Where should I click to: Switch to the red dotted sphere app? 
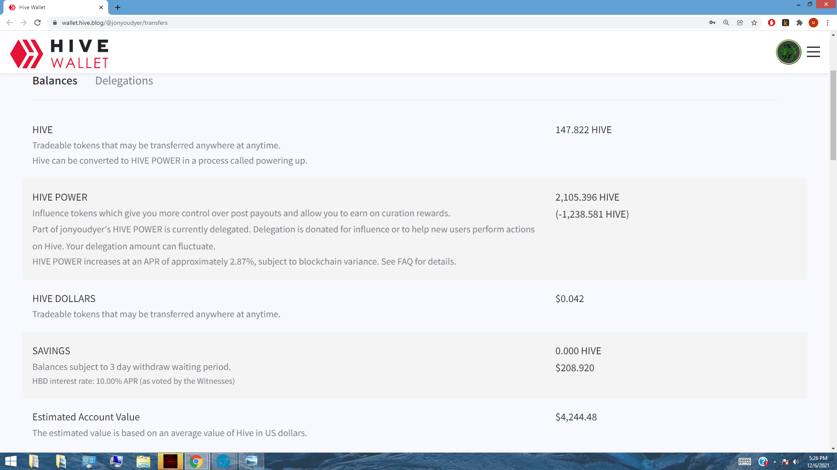click(x=170, y=461)
